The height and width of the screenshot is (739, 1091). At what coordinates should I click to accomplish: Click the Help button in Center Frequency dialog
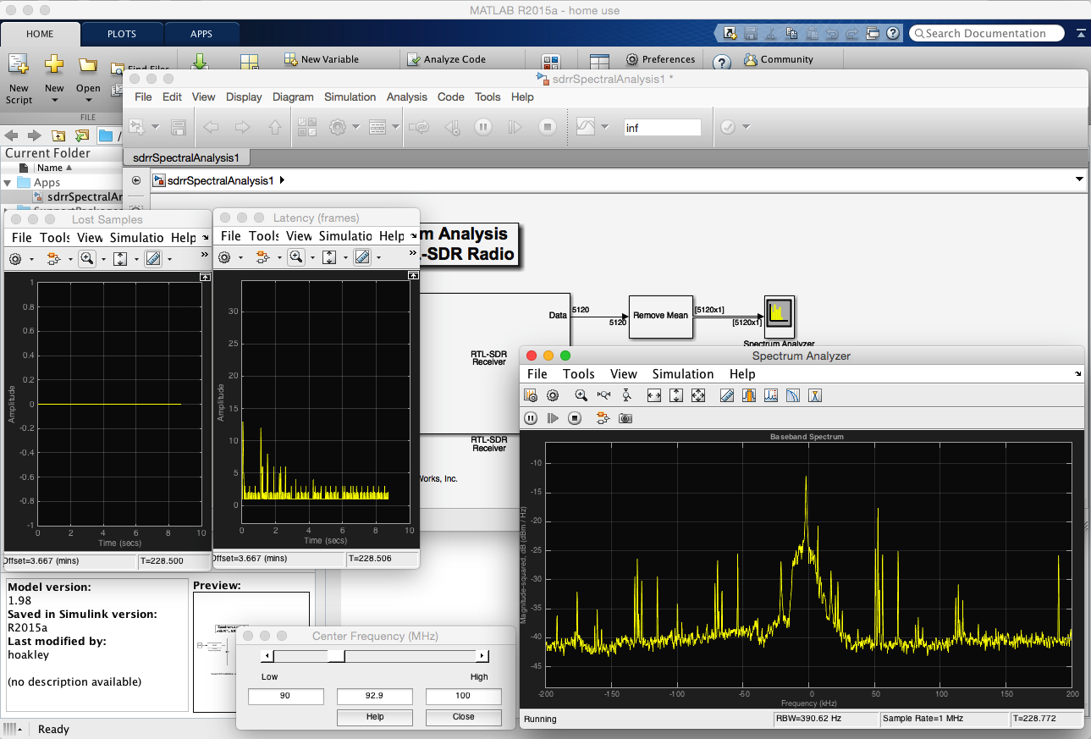[374, 717]
